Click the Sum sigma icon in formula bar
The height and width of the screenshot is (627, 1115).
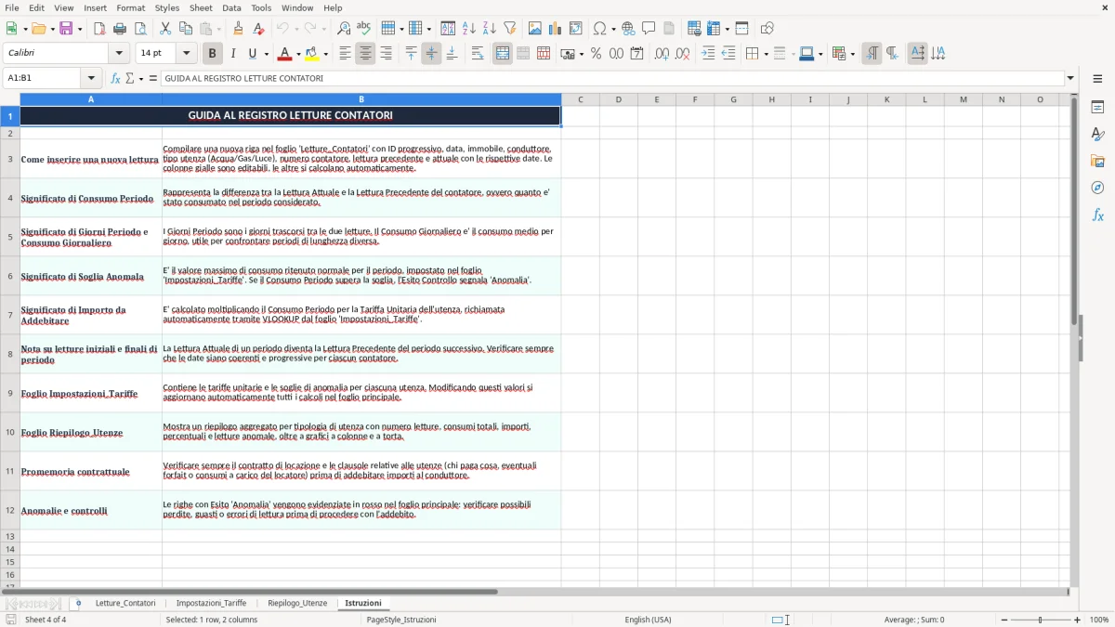(x=129, y=78)
